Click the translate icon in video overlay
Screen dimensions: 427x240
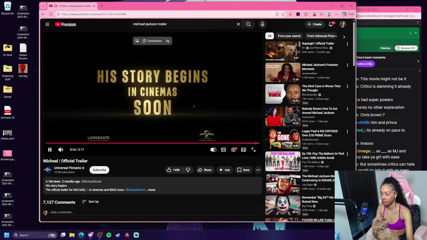pos(167,41)
